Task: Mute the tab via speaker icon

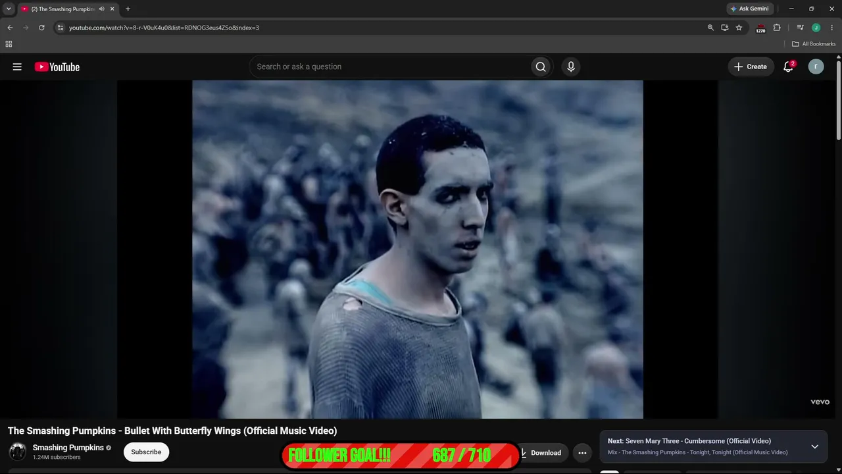Action: pyautogui.click(x=101, y=9)
